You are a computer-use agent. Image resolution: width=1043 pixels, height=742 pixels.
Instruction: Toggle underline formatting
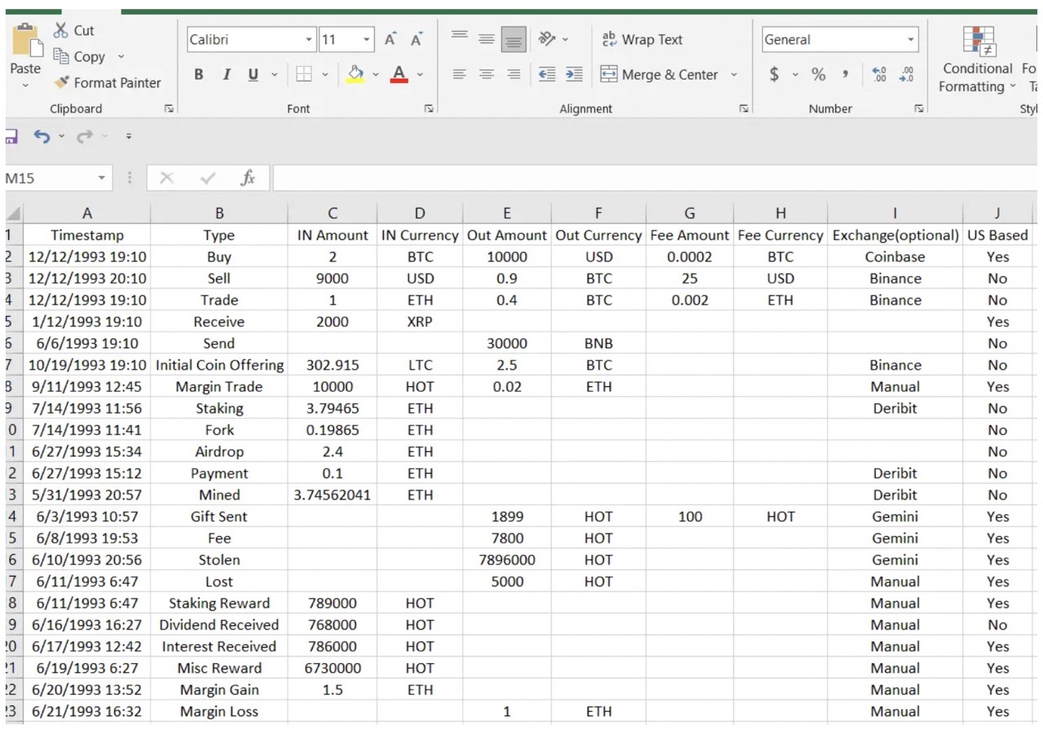pos(253,74)
